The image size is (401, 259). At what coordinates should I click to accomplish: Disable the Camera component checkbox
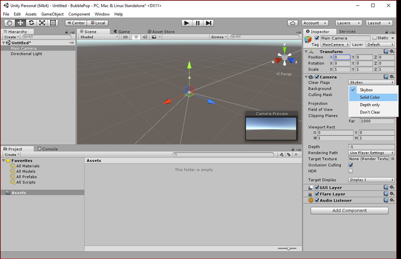pyautogui.click(x=317, y=77)
